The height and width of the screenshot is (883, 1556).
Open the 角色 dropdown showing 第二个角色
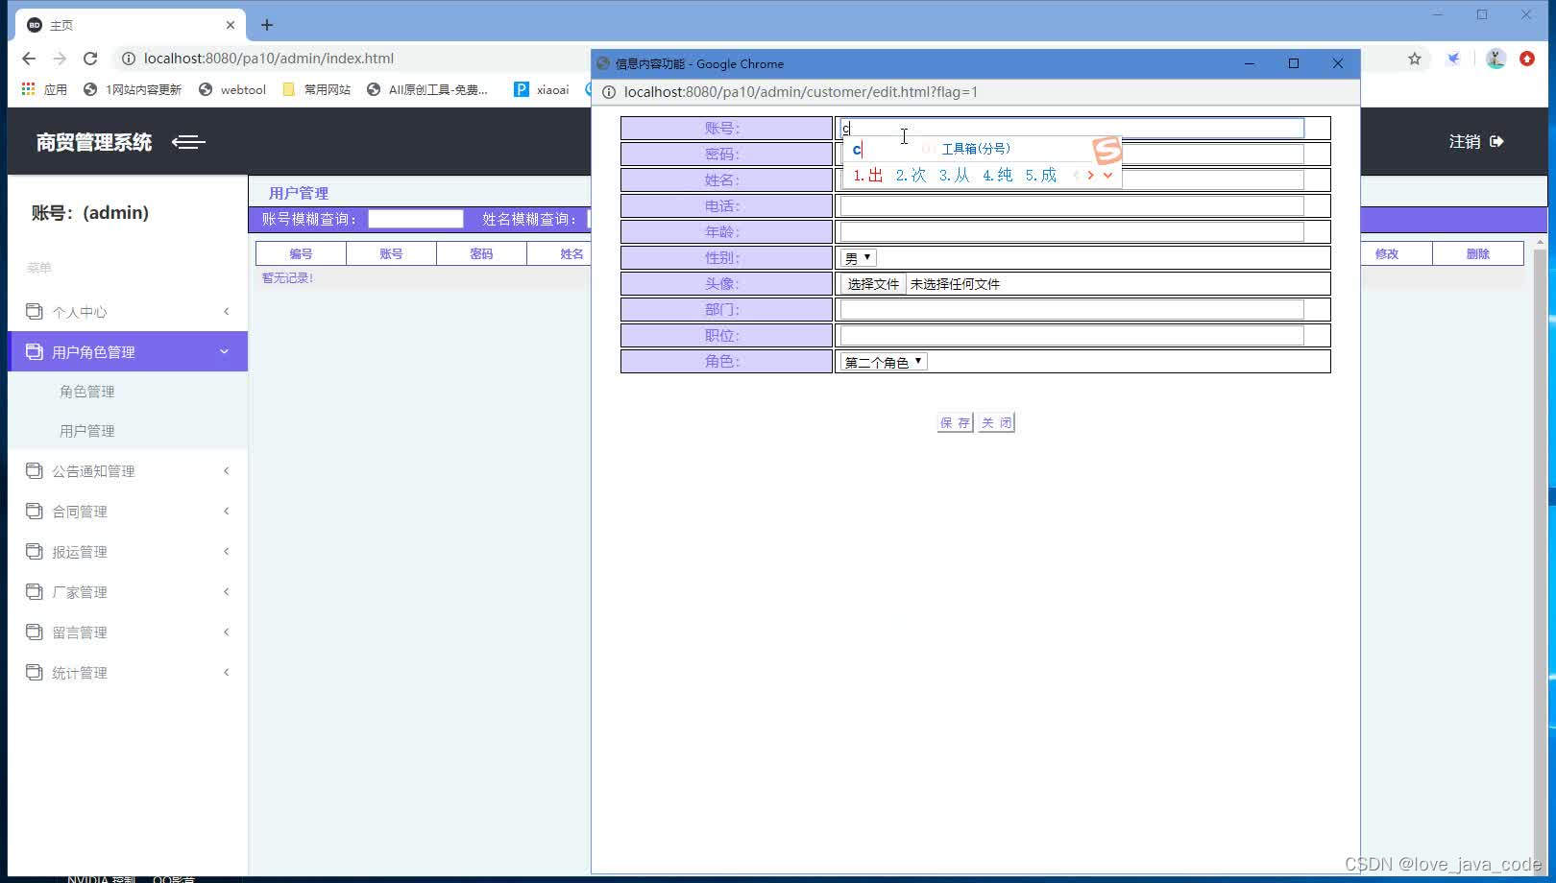point(884,362)
